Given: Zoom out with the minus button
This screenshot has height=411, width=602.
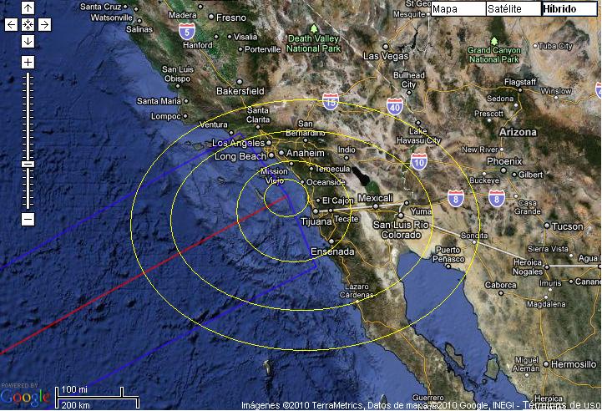Looking at the screenshot, I should pos(28,220).
